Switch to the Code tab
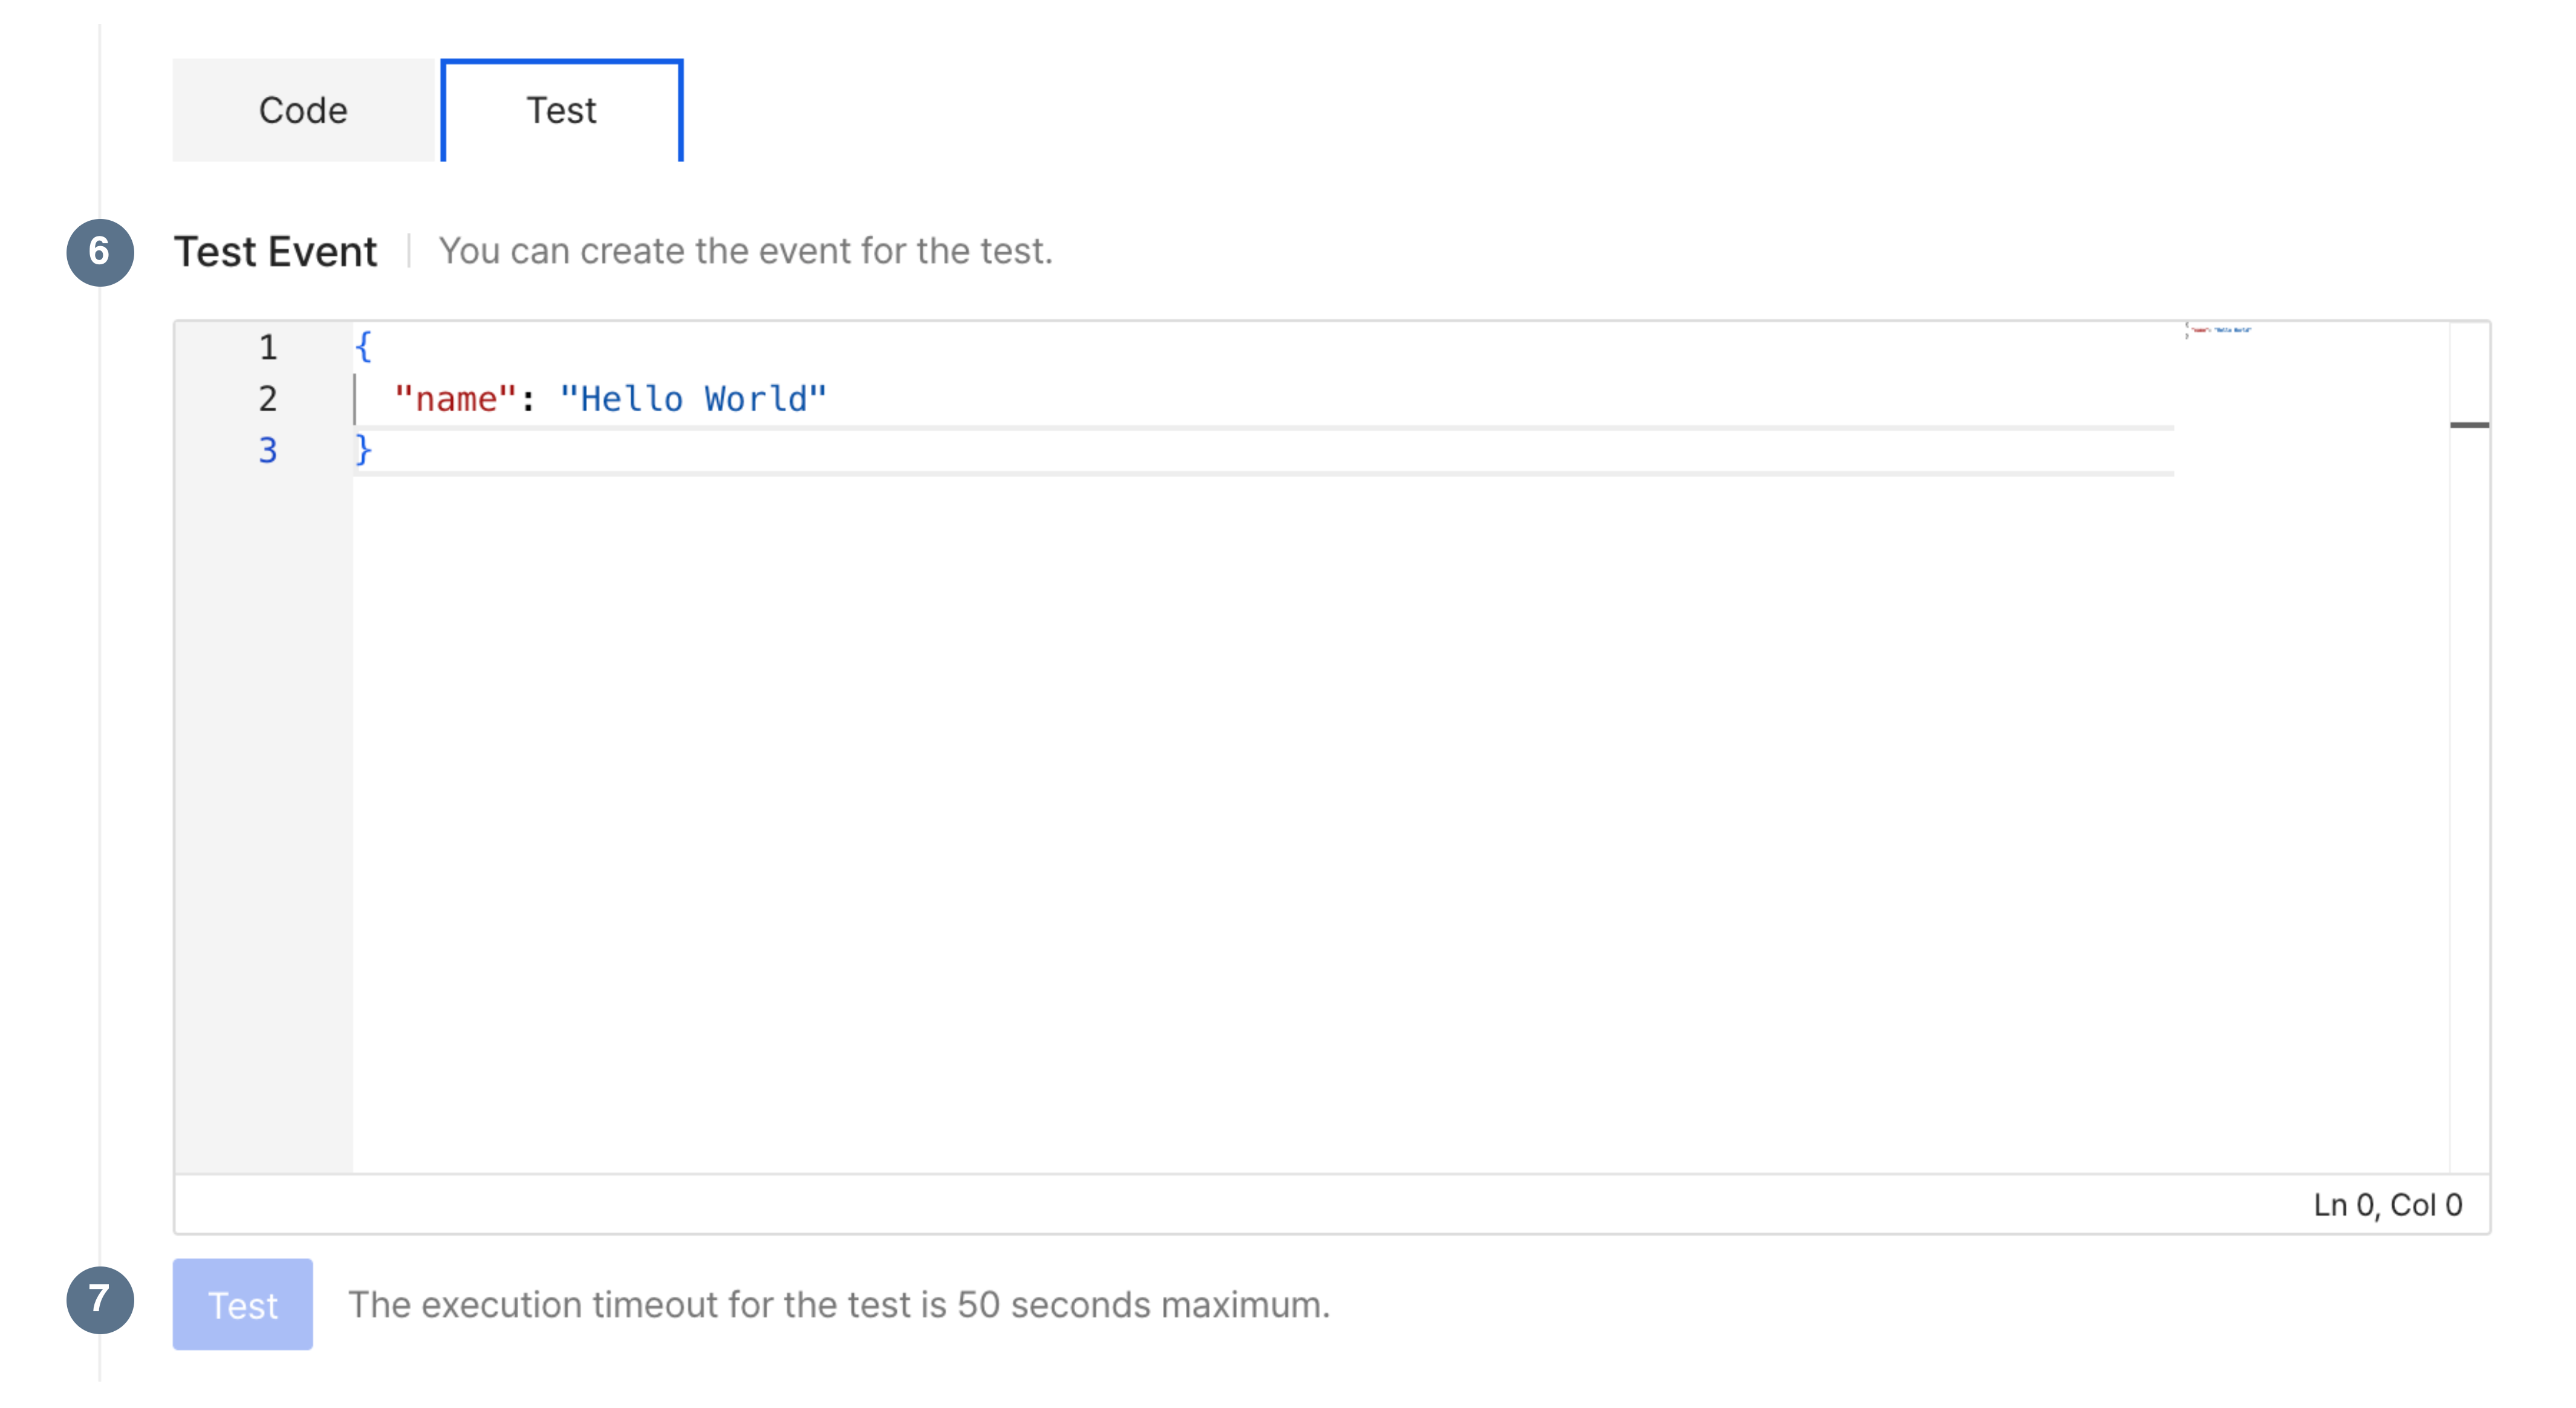This screenshot has height=1408, width=2576. click(303, 110)
